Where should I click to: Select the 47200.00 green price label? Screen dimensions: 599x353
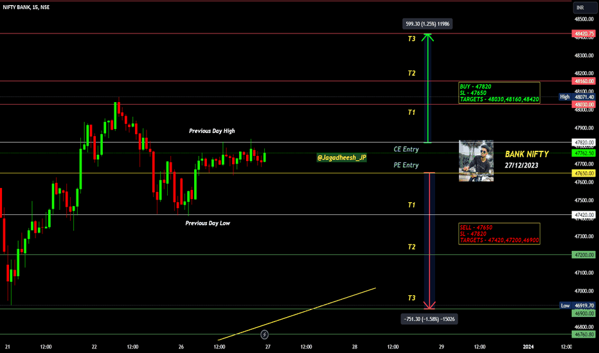584,255
